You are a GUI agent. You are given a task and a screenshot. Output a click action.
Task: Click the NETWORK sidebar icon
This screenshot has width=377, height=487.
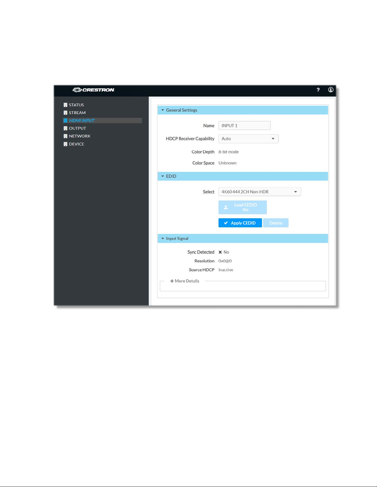(x=65, y=136)
